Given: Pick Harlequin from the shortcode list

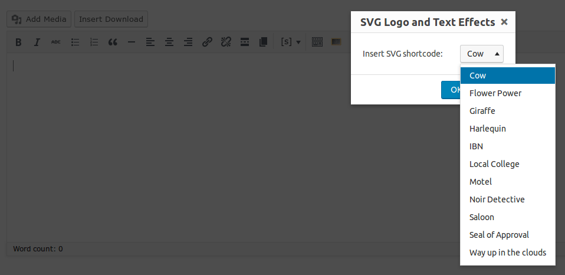Looking at the screenshot, I should click(508, 128).
